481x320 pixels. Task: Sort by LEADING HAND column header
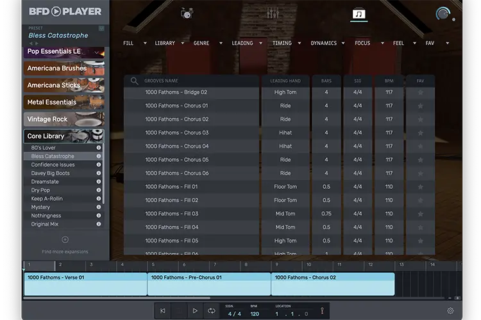(x=285, y=81)
